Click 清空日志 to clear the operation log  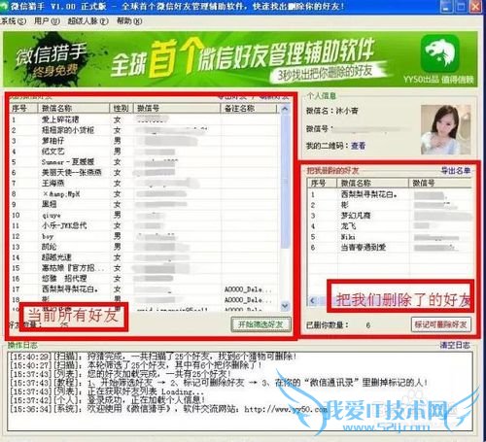[455, 345]
